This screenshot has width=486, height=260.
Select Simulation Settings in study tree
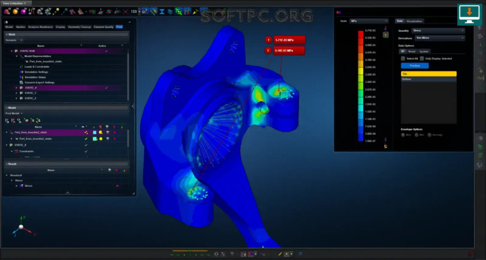click(x=36, y=72)
